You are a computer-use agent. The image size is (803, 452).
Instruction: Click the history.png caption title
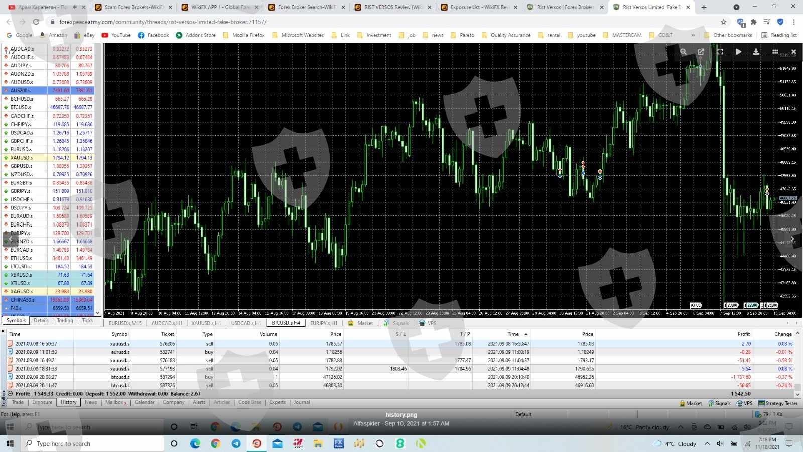coord(401,415)
